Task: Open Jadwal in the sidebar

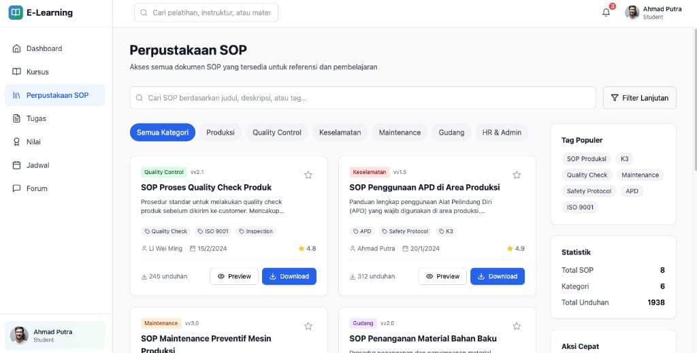Action: pos(55,165)
